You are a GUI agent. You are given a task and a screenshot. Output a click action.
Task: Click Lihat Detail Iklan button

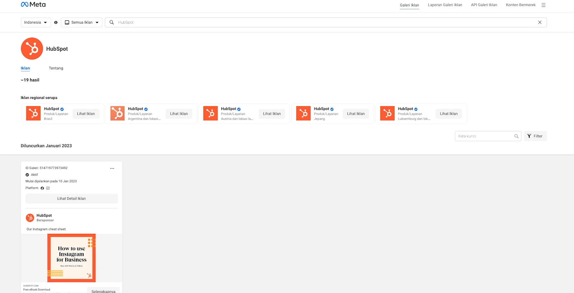tap(71, 199)
